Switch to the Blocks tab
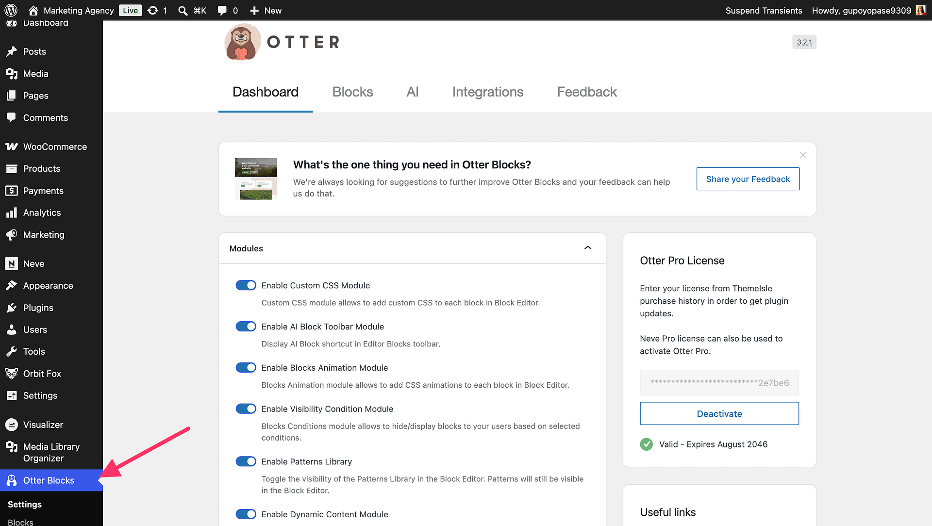Screen dimensions: 932x526 pos(353,92)
